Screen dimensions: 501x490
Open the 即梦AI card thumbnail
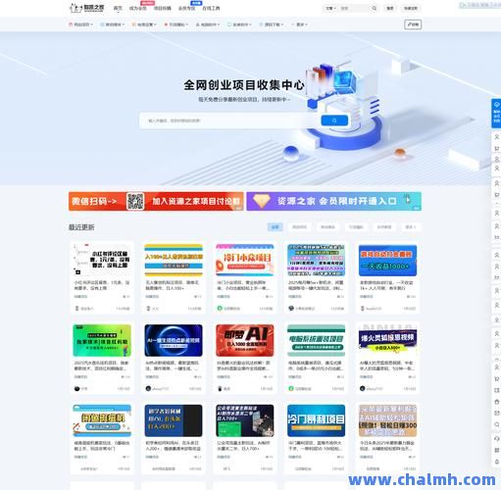pyautogui.click(x=245, y=340)
